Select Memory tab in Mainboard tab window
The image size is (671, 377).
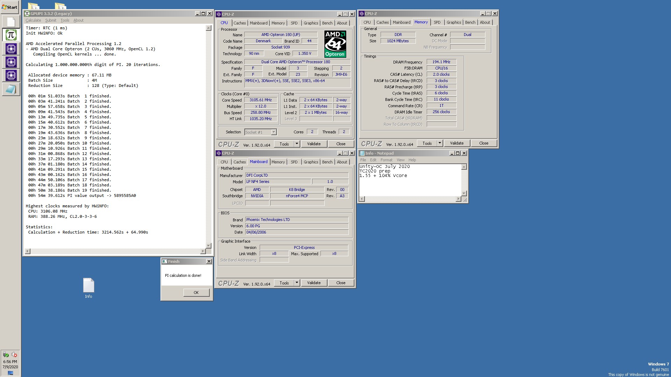point(278,162)
